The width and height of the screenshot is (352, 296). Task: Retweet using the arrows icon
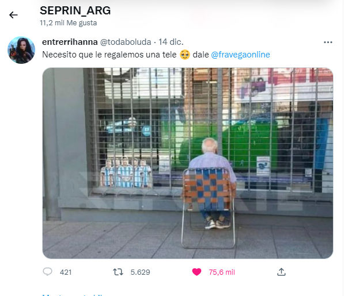pyautogui.click(x=118, y=272)
